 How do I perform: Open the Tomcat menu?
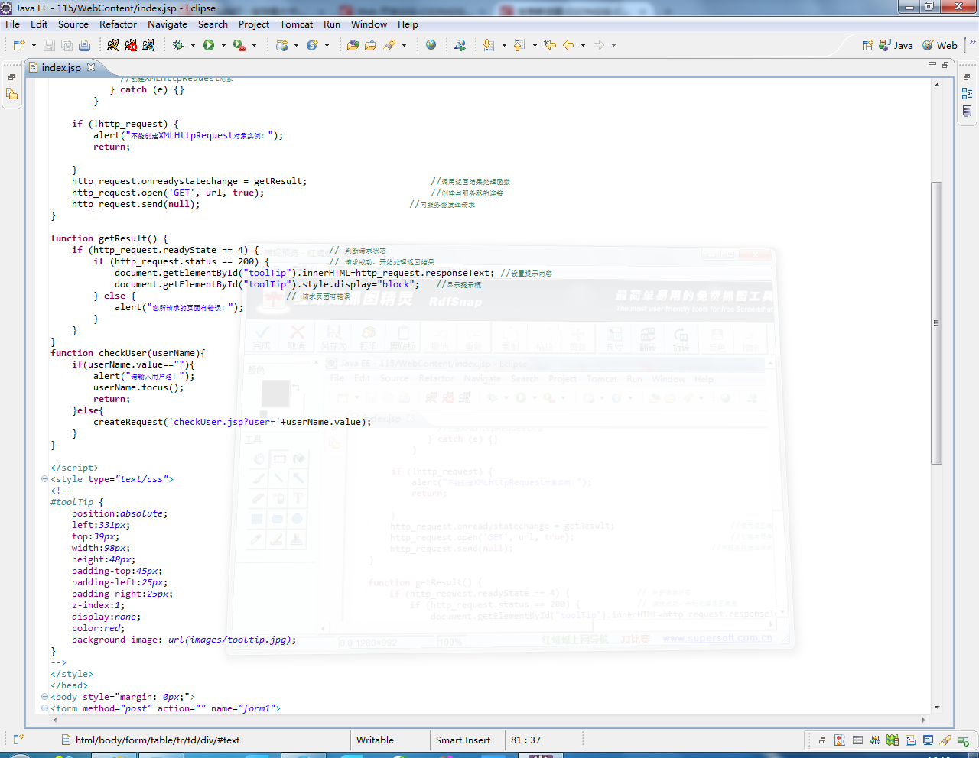tap(297, 24)
